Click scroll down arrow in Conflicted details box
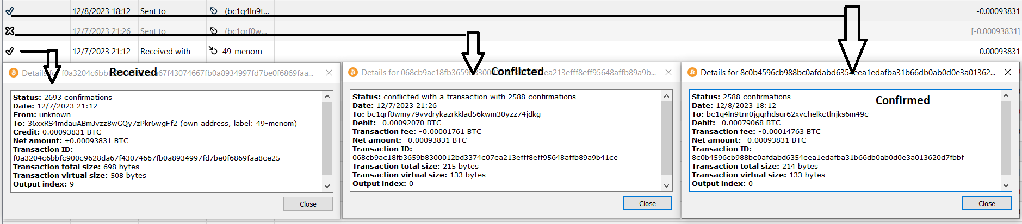This screenshot has width=1022, height=224. pos(666,185)
